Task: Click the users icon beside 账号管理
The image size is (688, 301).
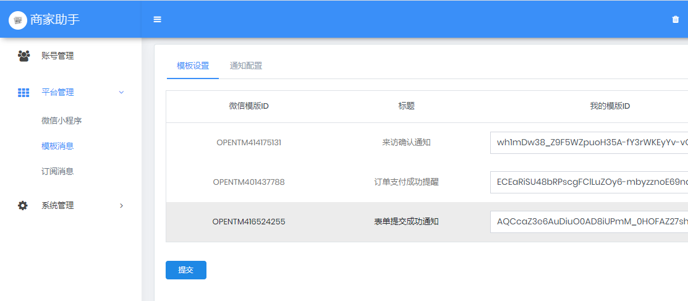Action: click(x=23, y=56)
